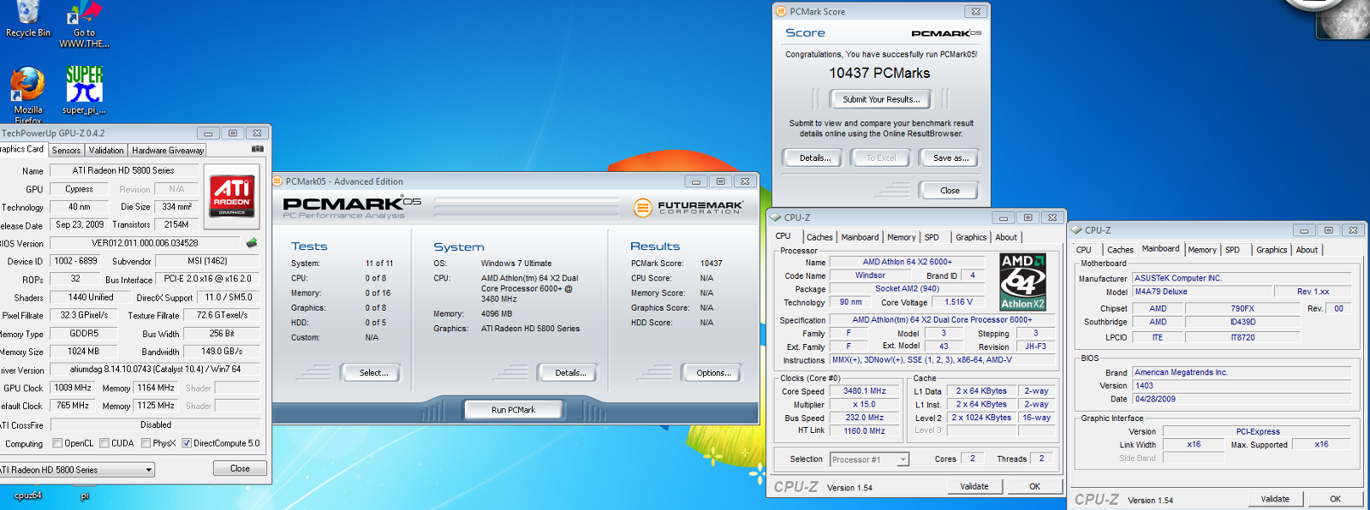Click OK in the CPU-Z Mainboard window

(x=1335, y=499)
